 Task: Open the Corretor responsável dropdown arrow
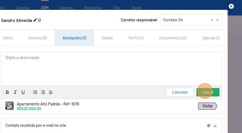click(218, 20)
